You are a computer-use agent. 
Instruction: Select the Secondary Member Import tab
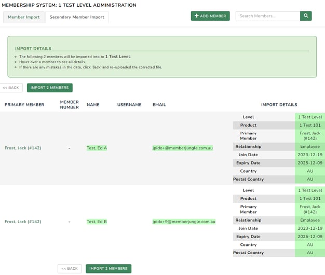pos(77,17)
